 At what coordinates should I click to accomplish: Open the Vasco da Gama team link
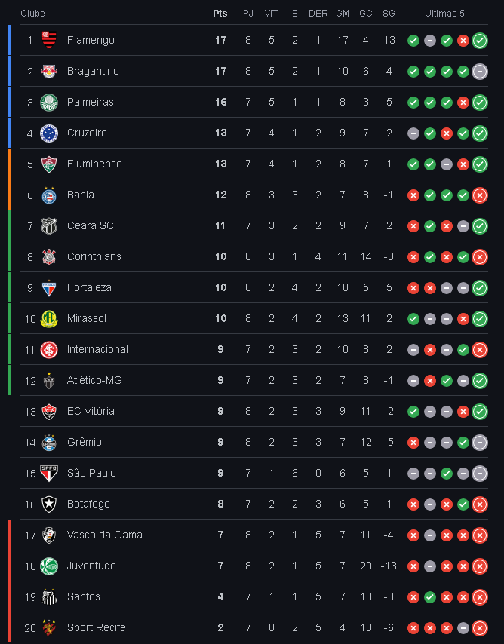104,535
